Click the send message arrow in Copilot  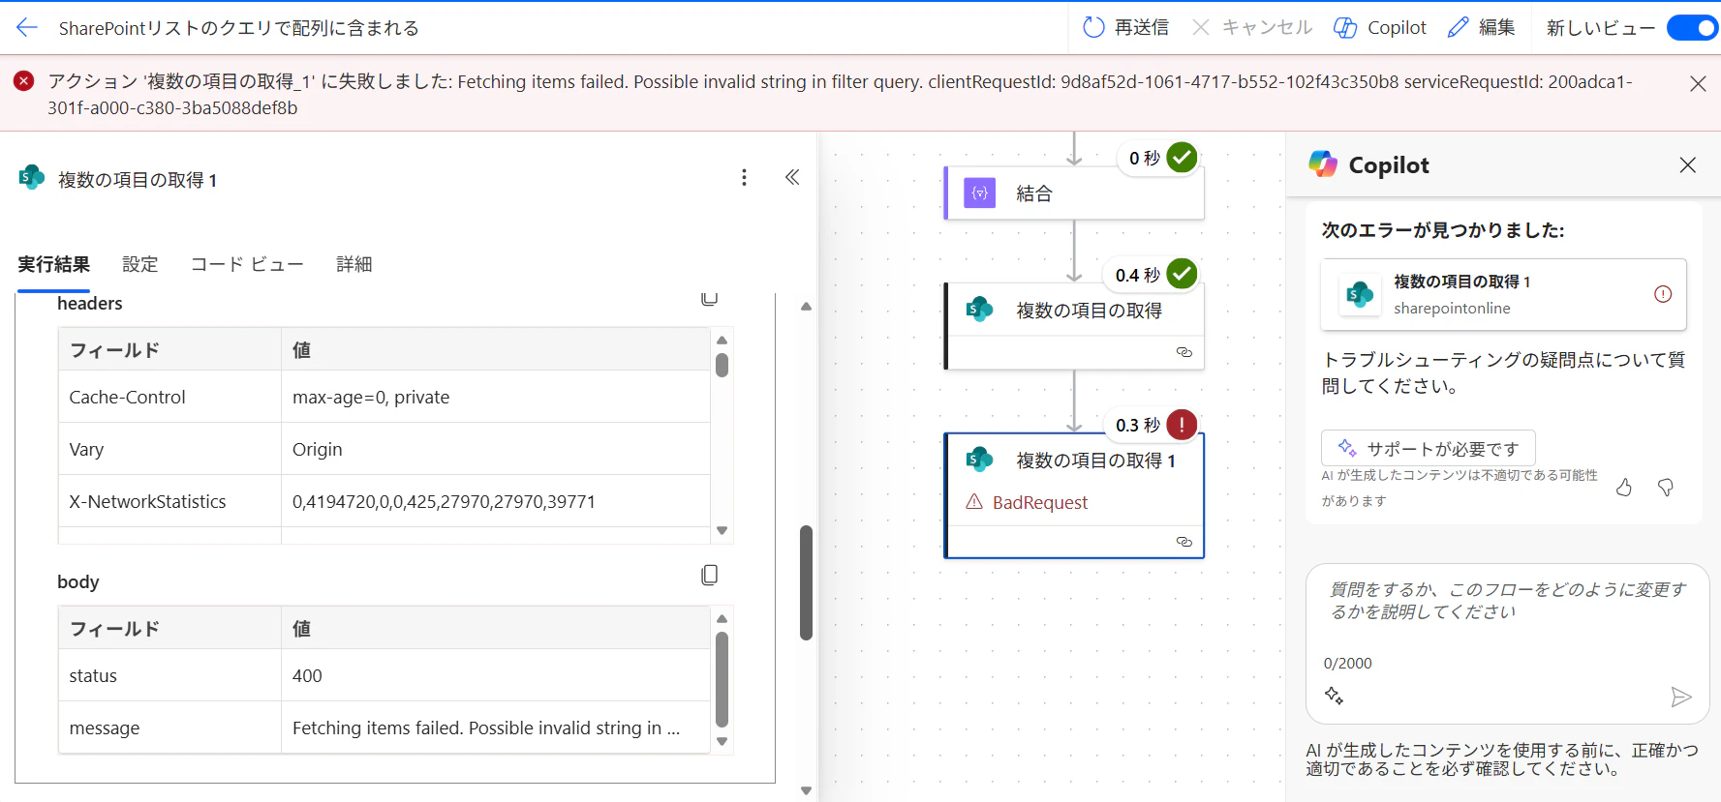[1680, 697]
